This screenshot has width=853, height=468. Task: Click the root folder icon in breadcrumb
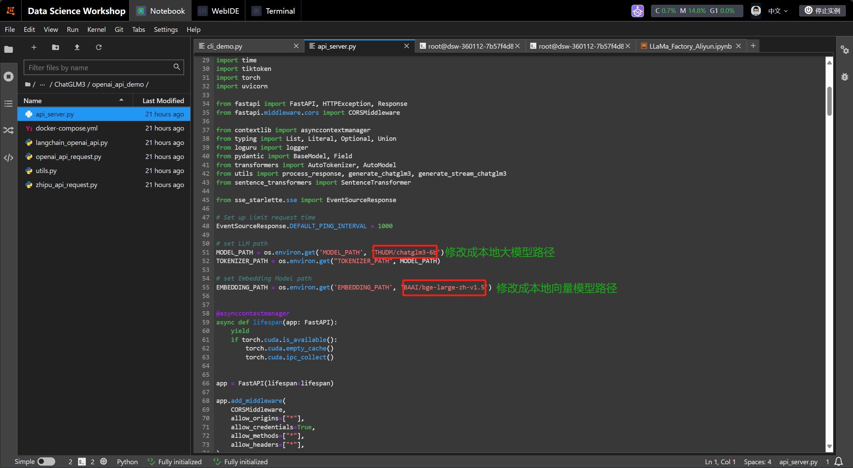28,84
